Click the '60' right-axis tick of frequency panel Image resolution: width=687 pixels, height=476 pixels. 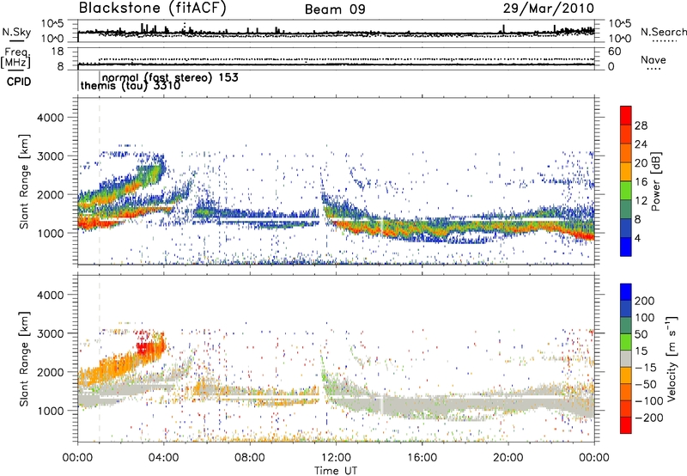pos(614,52)
